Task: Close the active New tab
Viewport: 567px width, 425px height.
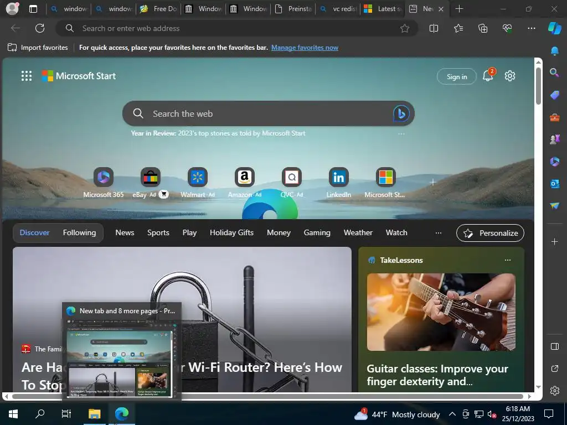Action: [441, 9]
